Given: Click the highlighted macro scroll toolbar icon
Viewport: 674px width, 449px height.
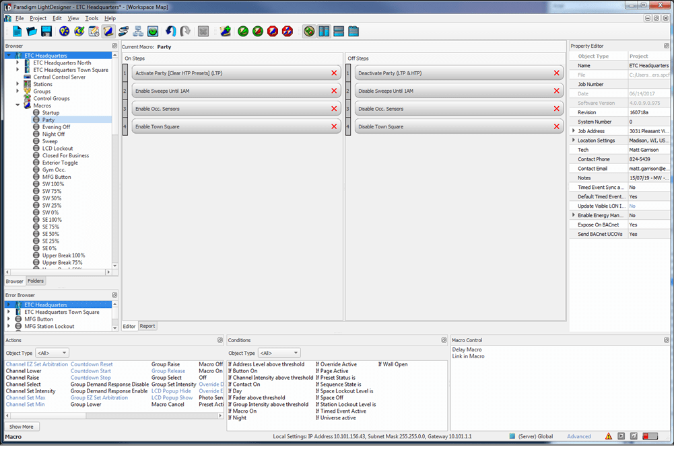Looking at the screenshot, I should click(x=108, y=31).
